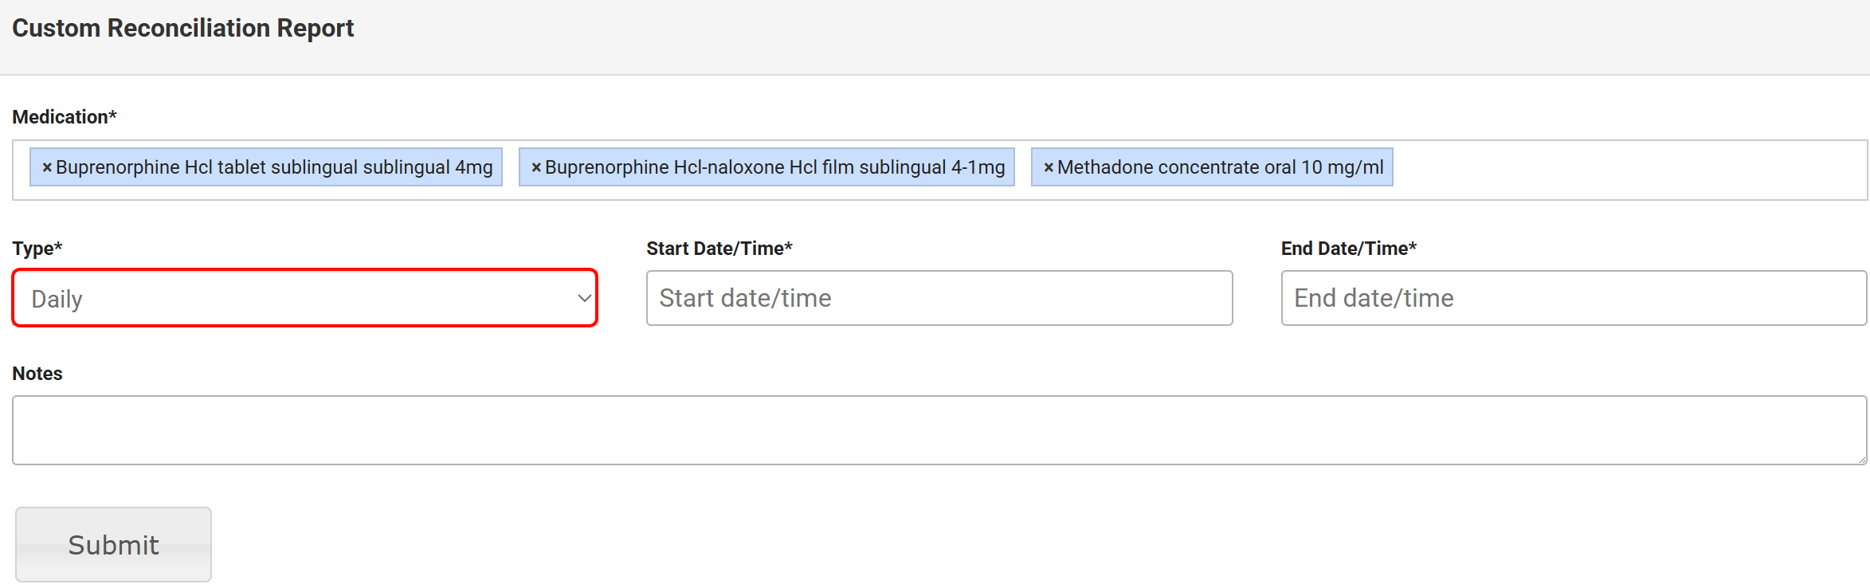Open the Type dropdown showing Daily
The image size is (1870, 584).
304,298
